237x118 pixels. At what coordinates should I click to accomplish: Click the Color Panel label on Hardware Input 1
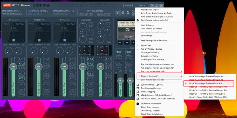click(x=20, y=24)
